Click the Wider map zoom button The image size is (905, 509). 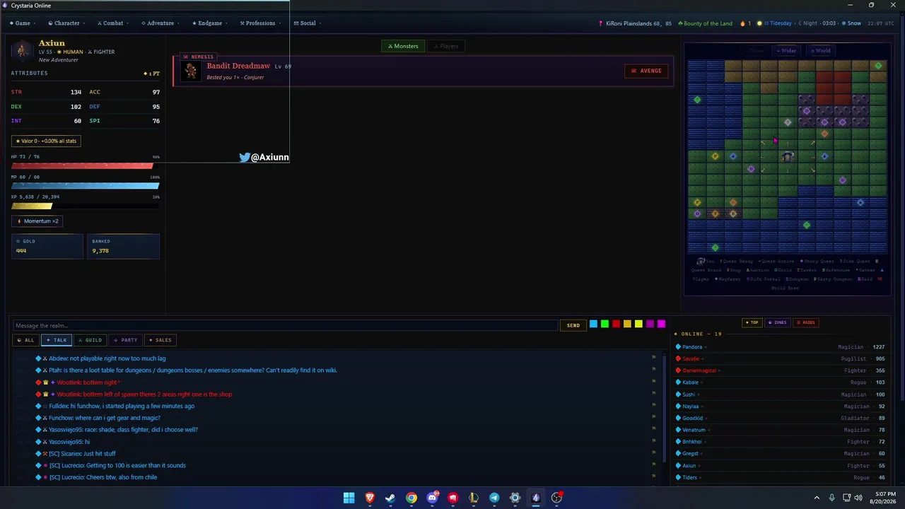[786, 51]
